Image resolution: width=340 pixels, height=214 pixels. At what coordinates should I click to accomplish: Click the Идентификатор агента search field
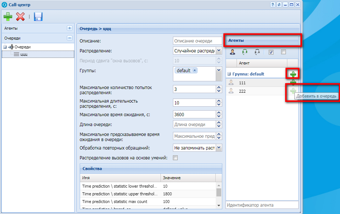tap(262, 205)
